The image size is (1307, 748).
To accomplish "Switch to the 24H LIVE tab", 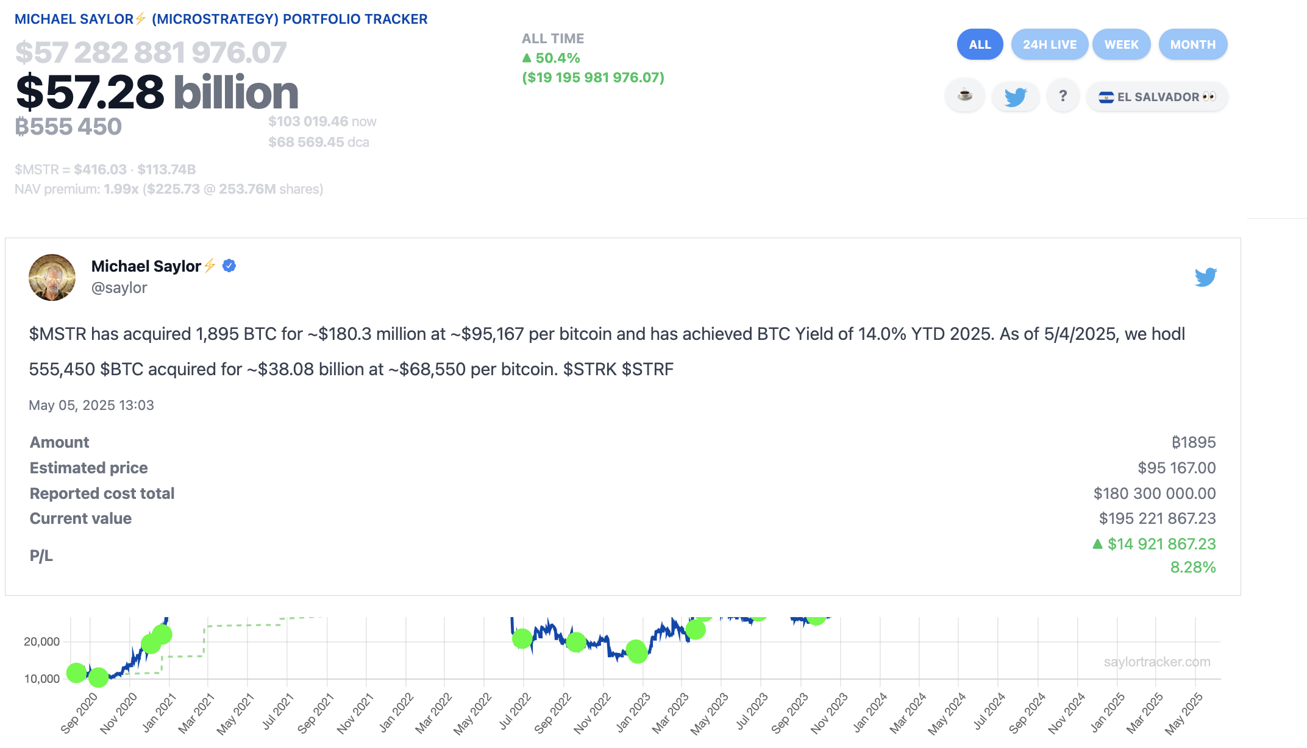I will [x=1049, y=44].
